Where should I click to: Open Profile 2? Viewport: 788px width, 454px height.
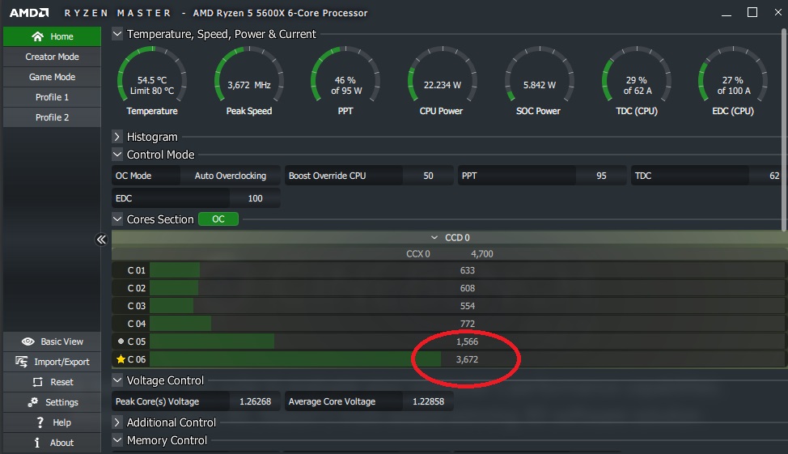pyautogui.click(x=53, y=117)
